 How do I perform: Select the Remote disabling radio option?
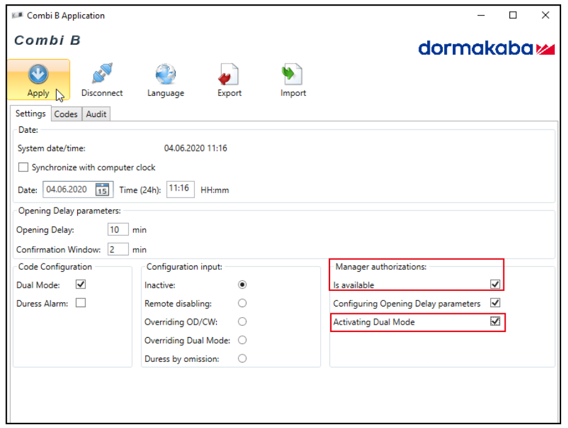coord(242,303)
